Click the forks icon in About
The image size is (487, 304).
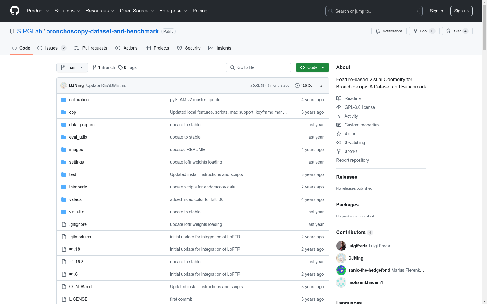[x=339, y=151]
